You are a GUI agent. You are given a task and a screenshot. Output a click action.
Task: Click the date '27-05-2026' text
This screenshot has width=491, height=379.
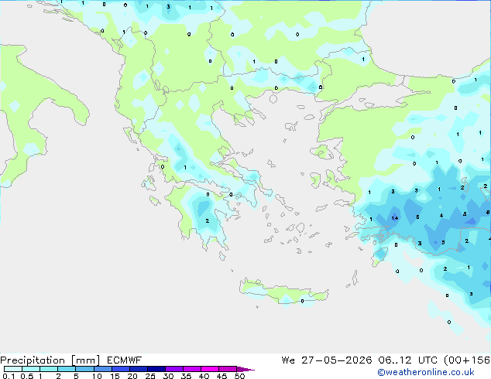click(x=337, y=360)
